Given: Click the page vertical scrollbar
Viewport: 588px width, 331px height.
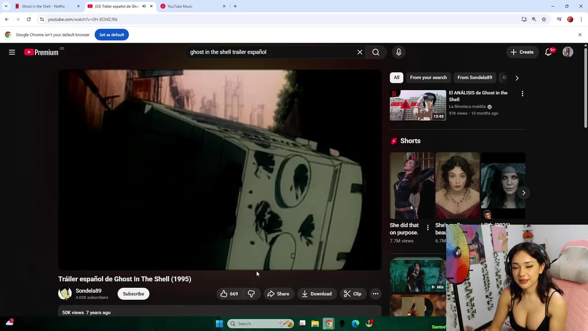Looking at the screenshot, I should point(585,87).
